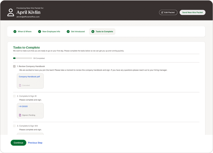
Task: Click the 1/8 Completed progress bar
Action: click(x=22, y=58)
